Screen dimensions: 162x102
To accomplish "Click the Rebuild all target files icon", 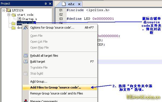I will [x=26, y=55].
